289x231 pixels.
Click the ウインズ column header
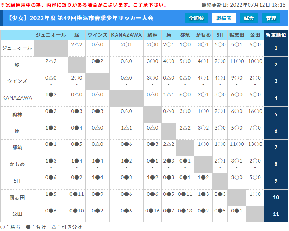tap(97, 35)
